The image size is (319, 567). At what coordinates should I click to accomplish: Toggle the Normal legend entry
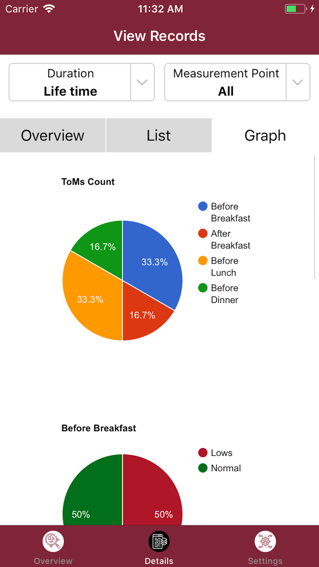point(220,468)
